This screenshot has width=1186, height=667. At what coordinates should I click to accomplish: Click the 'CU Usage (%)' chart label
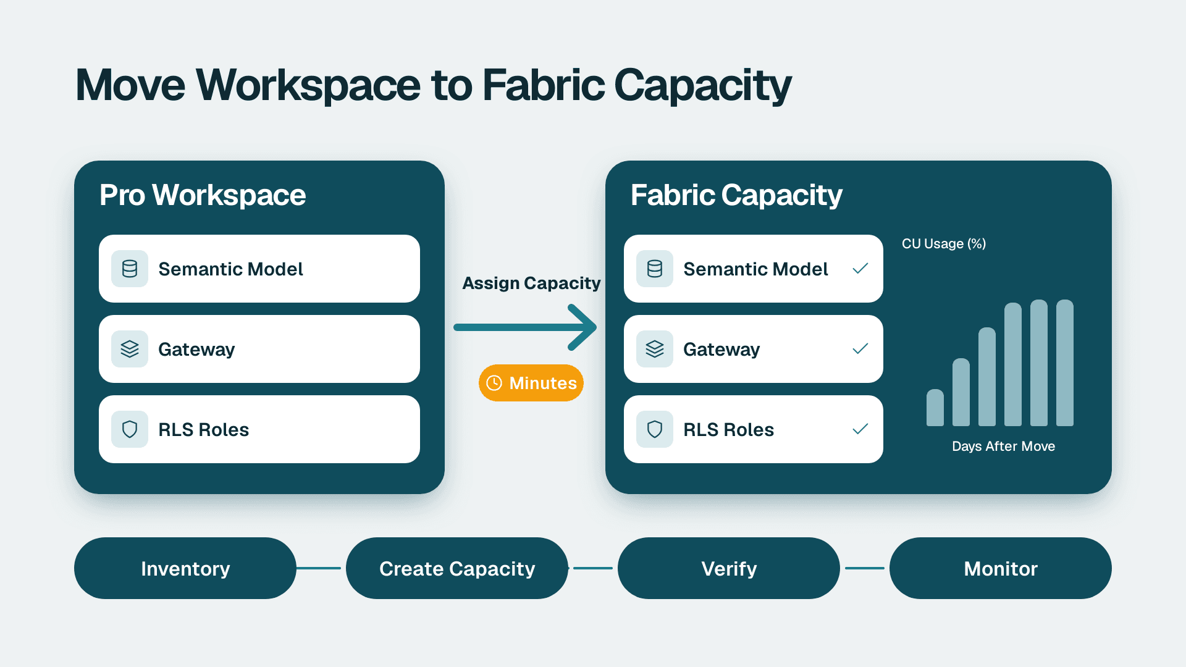[x=944, y=243]
